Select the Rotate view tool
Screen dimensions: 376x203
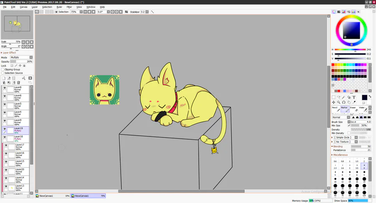pos(344,102)
